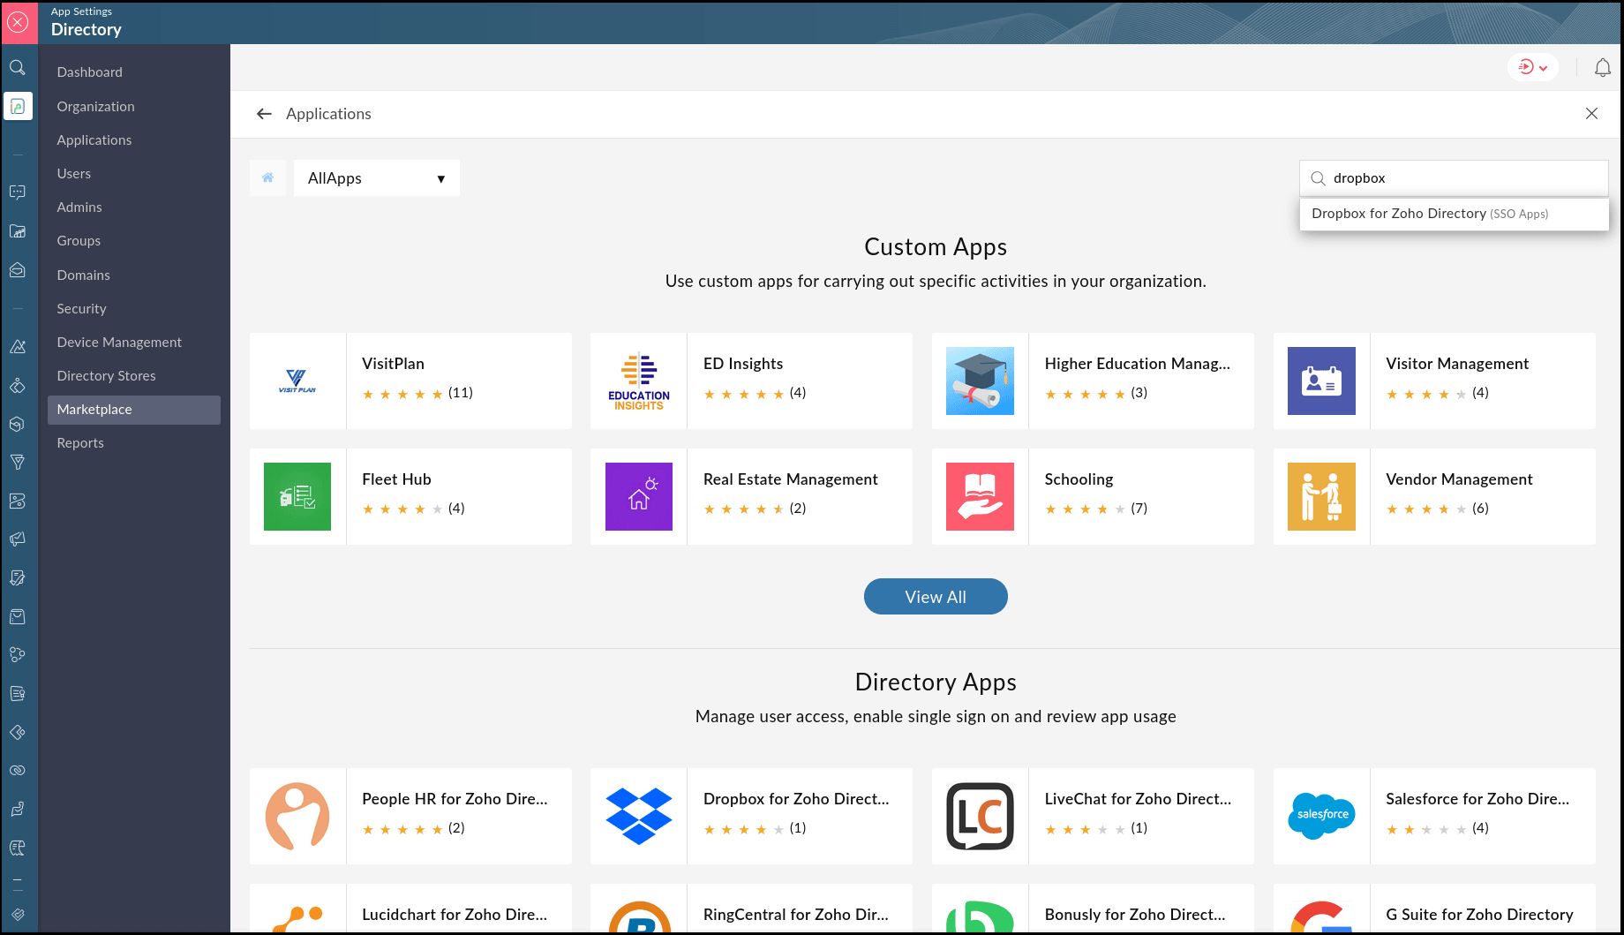Viewport: 1624px width, 935px height.
Task: Open Lucidchart for Zoho Directory title
Action: [x=455, y=915]
